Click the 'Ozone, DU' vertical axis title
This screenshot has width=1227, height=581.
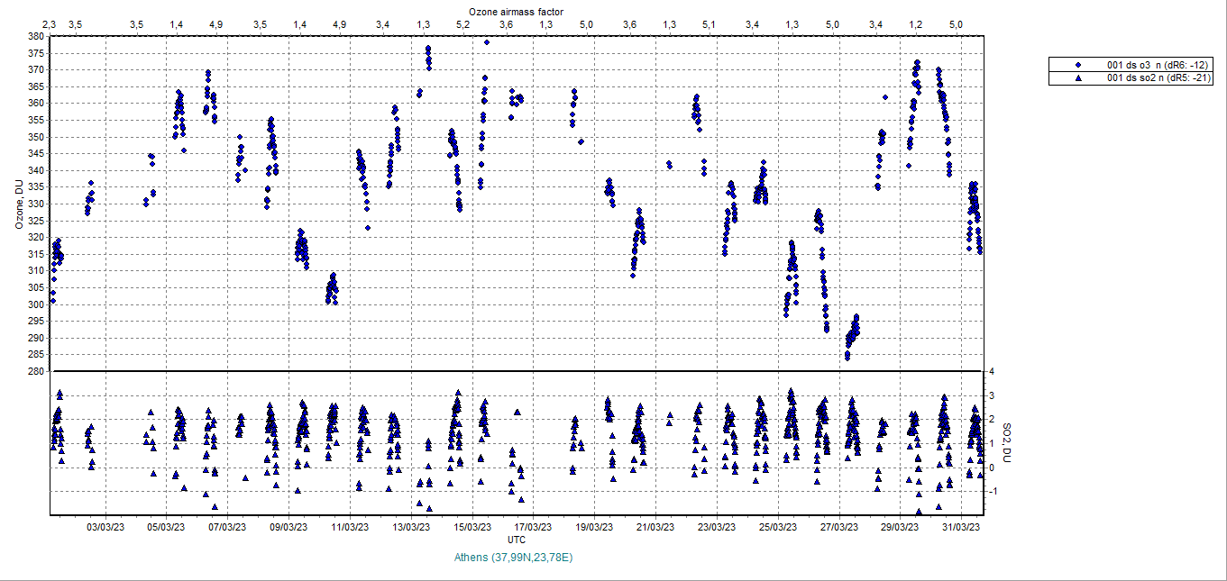[17, 204]
